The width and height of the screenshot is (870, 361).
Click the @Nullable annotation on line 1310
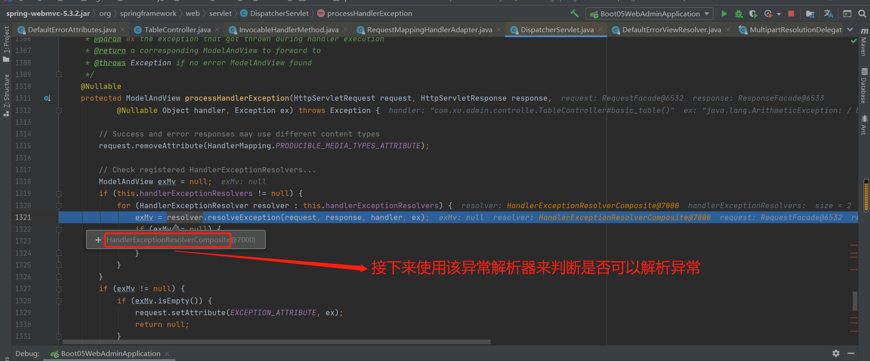pos(101,87)
